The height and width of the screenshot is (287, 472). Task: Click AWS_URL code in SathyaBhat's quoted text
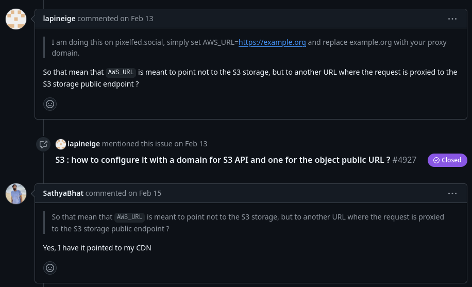(130, 217)
